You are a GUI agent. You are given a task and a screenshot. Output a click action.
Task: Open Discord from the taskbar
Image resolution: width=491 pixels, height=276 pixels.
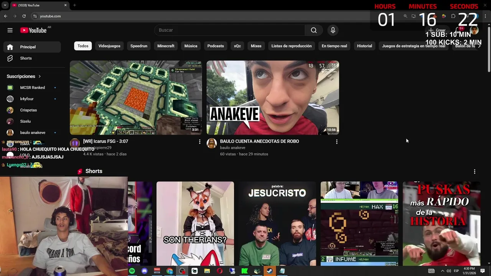pyautogui.click(x=144, y=271)
